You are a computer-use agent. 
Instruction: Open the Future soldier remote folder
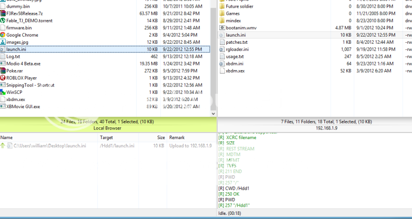tap(242, 6)
